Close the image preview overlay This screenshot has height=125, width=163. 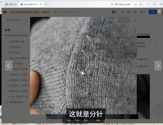[x=160, y=11]
